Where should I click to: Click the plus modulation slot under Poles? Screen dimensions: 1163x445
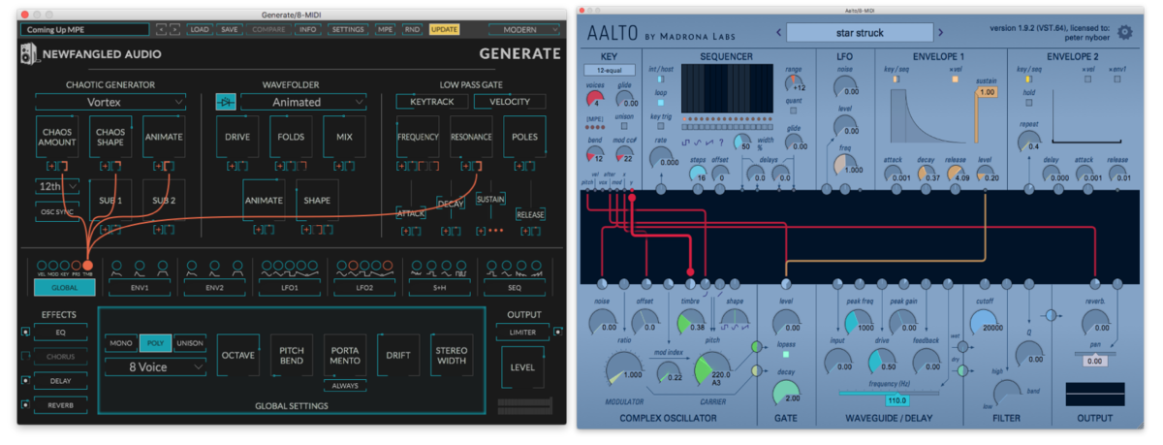519,167
